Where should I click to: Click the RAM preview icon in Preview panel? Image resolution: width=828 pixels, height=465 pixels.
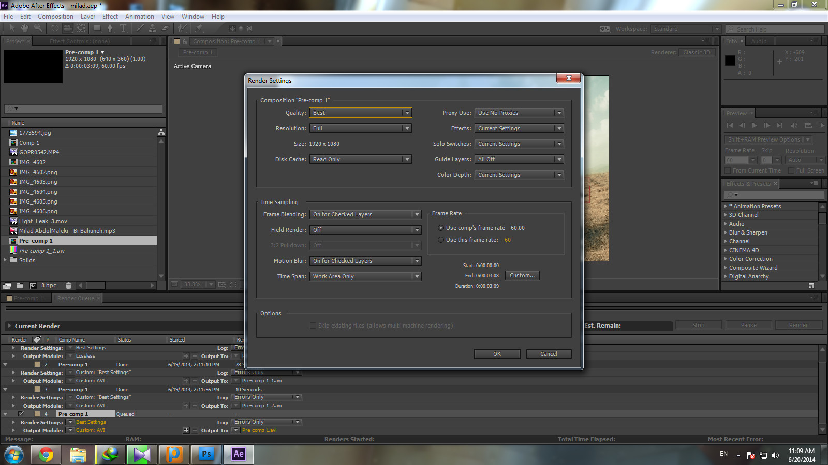pos(820,125)
